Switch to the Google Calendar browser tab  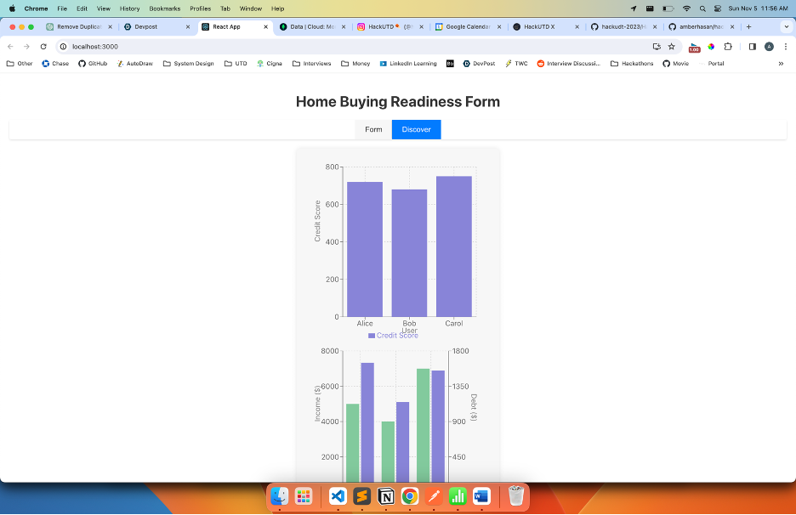coord(468,27)
